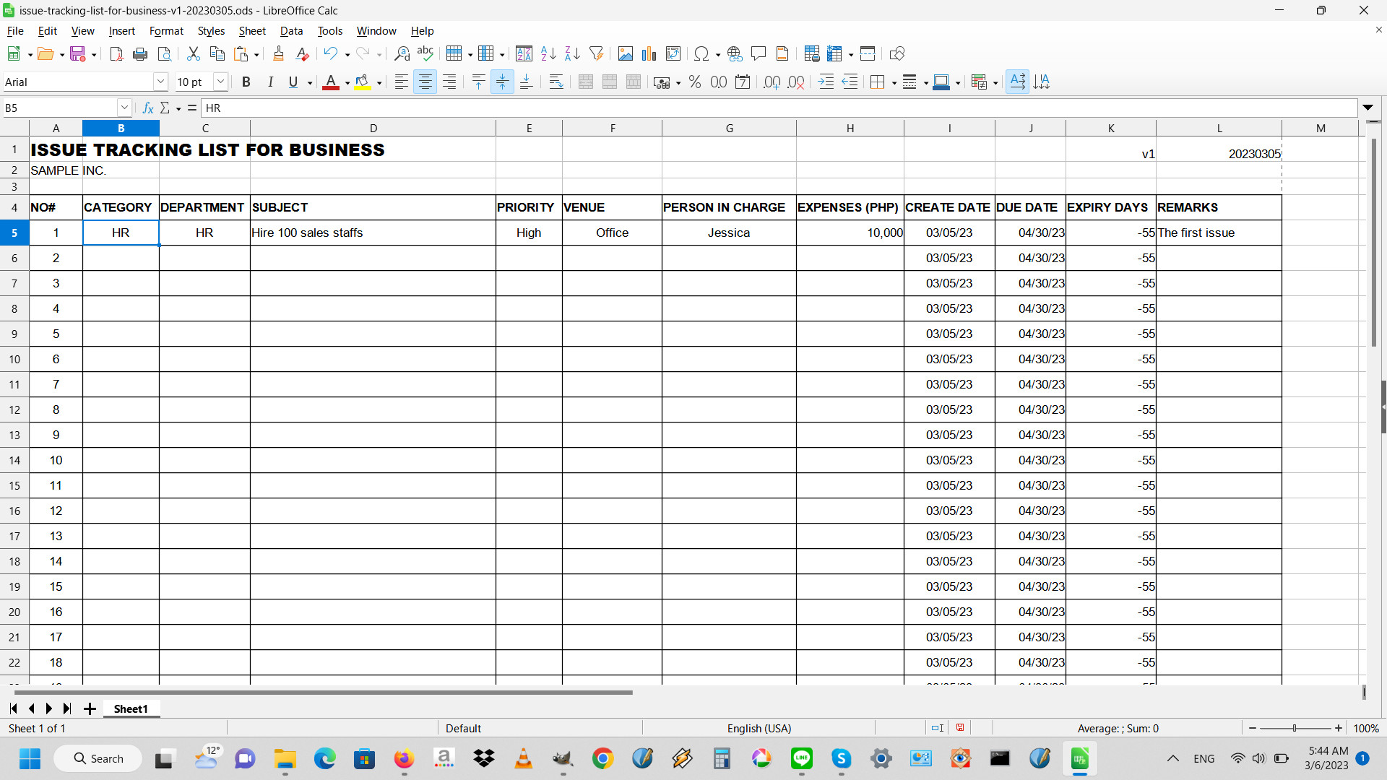Toggle Bold formatting
Screen dimensions: 1387x780
pos(246,82)
